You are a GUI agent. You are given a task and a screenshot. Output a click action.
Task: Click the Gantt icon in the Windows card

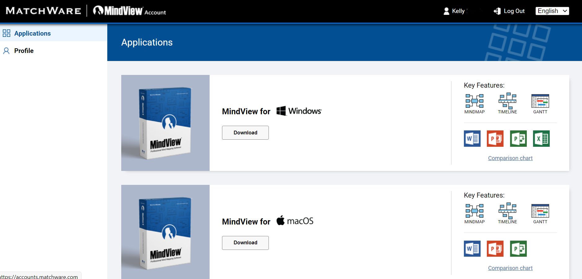[540, 101]
